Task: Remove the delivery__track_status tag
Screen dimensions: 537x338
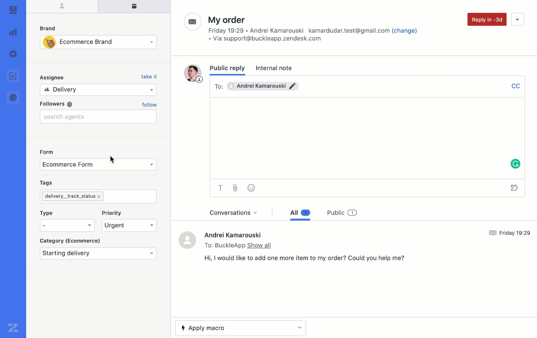Action: click(x=99, y=196)
